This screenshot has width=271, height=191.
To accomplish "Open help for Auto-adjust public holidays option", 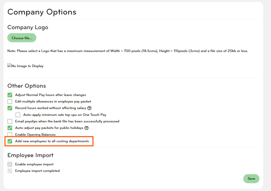I will pos(86,128).
